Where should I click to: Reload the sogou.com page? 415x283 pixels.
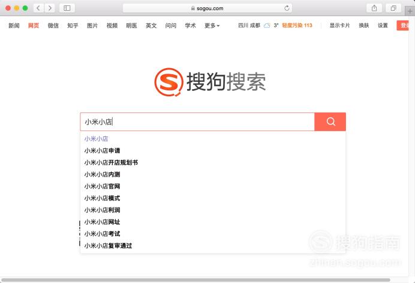point(287,8)
